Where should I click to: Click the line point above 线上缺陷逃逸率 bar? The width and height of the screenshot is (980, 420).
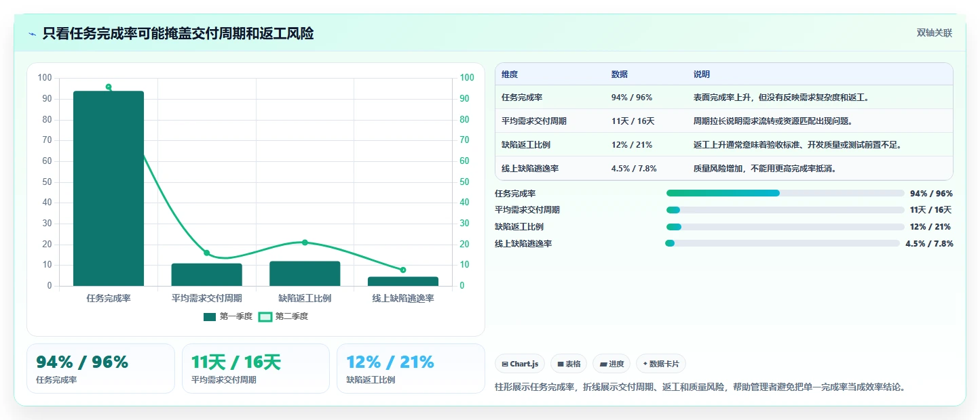(x=403, y=270)
